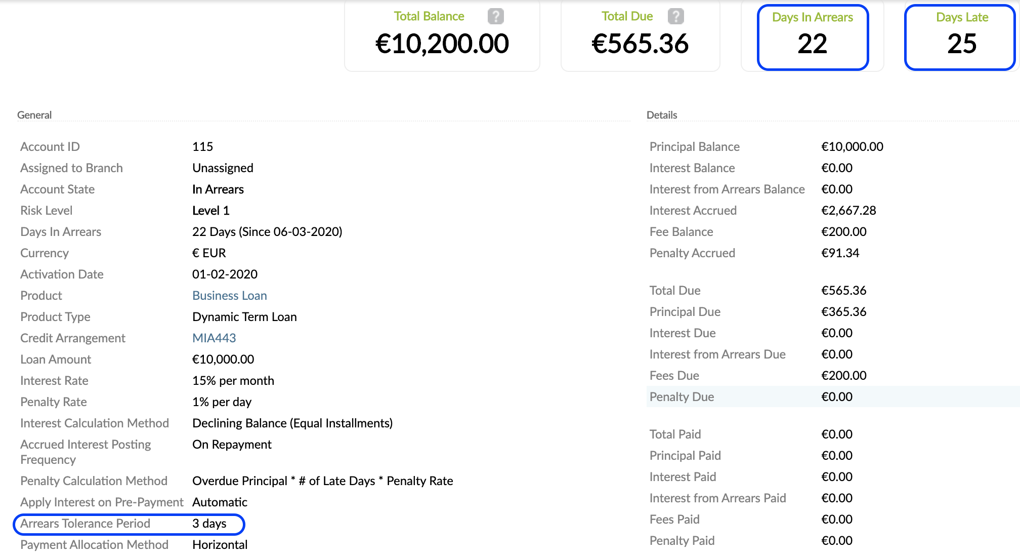This screenshot has height=556, width=1020.
Task: Open the Business Loan product link
Action: pyautogui.click(x=229, y=295)
